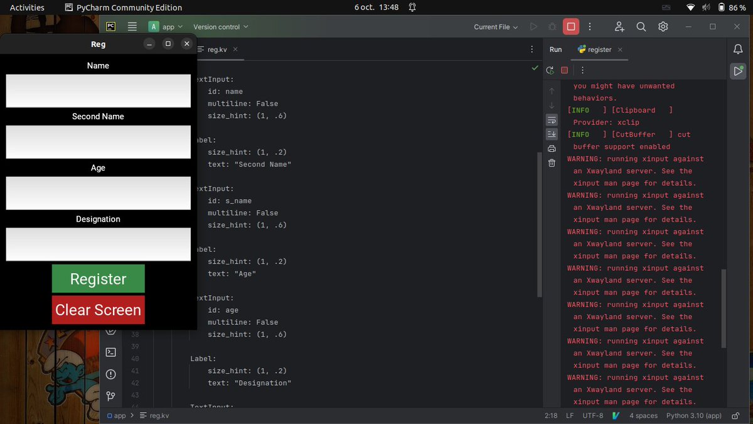Clear console output with the trash icon
Screen dimensions: 753x424
click(552, 163)
